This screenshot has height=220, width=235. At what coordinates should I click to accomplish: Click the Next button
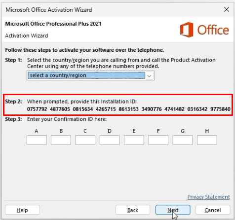(x=173, y=210)
